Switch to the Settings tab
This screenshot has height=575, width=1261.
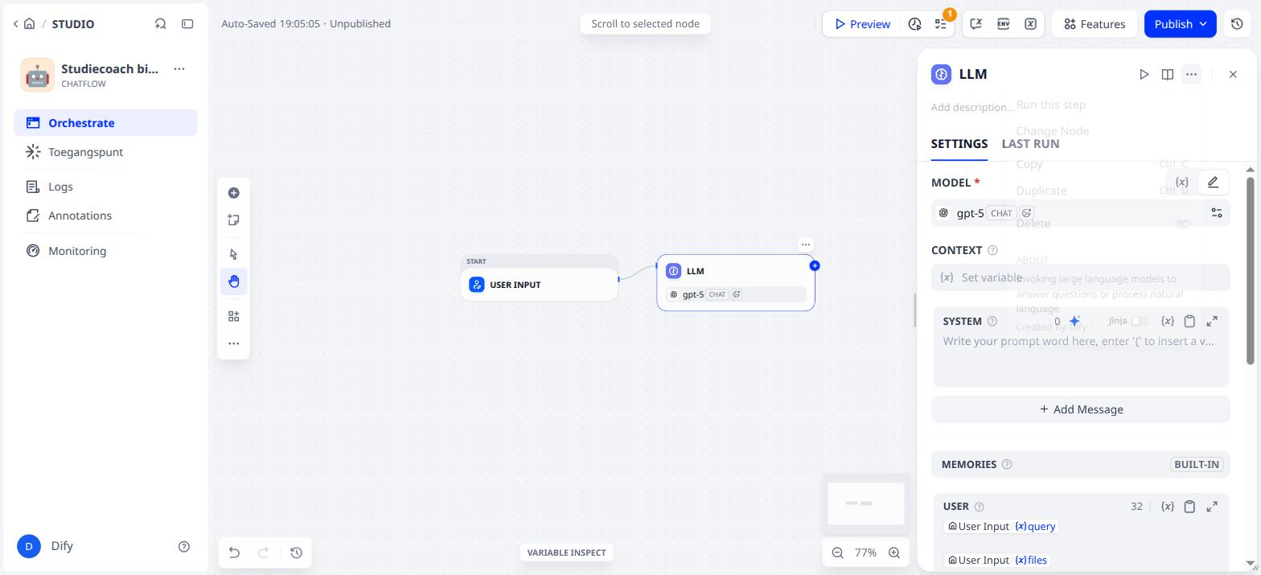coord(959,144)
